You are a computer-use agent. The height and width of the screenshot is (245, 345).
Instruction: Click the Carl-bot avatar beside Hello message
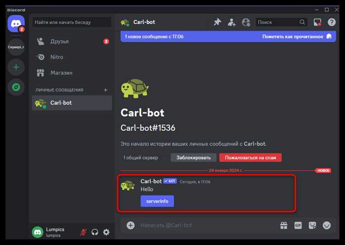pyautogui.click(x=128, y=185)
